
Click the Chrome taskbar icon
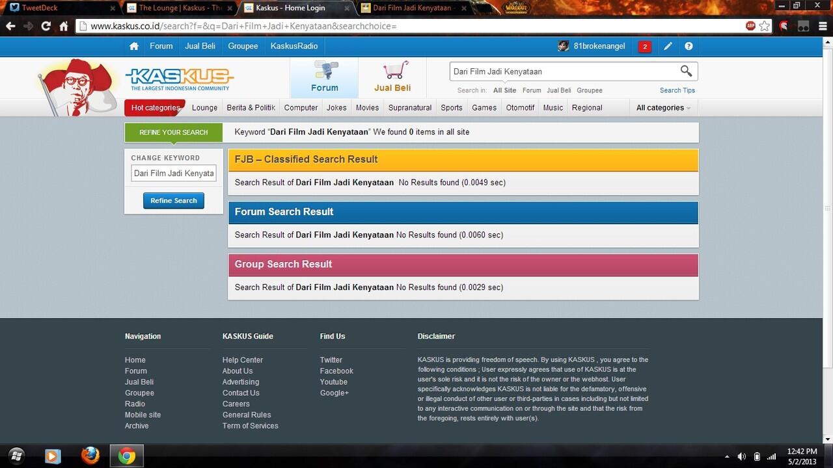tap(127, 456)
